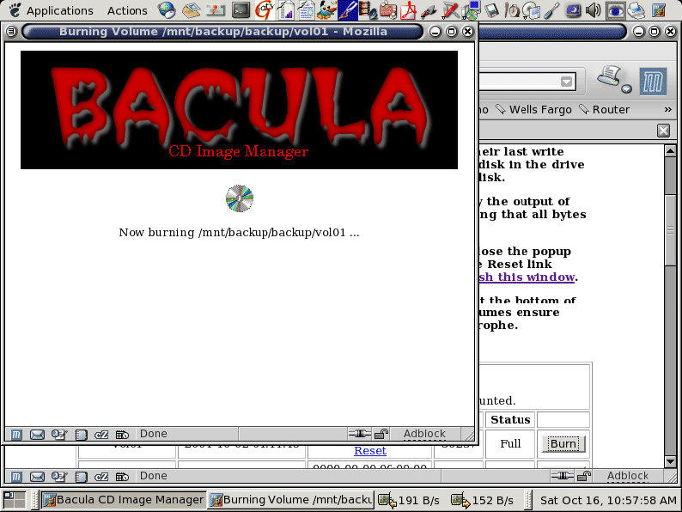
Task: Open Mail envelope icon in popup status bar
Action: click(x=37, y=435)
